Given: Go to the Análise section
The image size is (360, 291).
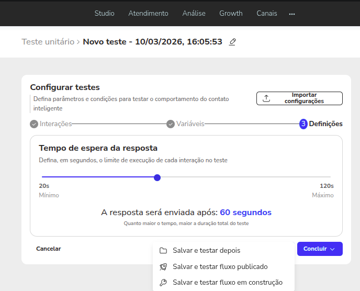Looking at the screenshot, I should pyautogui.click(x=194, y=13).
